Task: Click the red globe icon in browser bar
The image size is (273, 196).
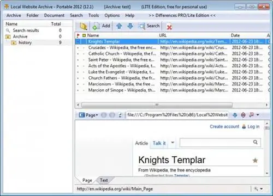Action: click(243, 115)
